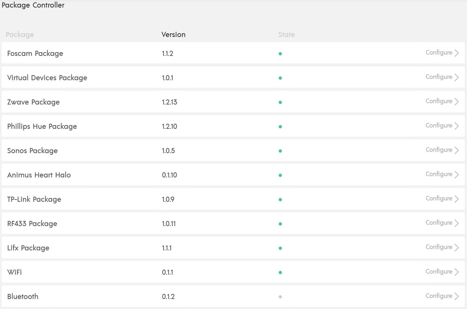Click the WiFi green status dot
This screenshot has height=309, width=467.
coord(280,273)
